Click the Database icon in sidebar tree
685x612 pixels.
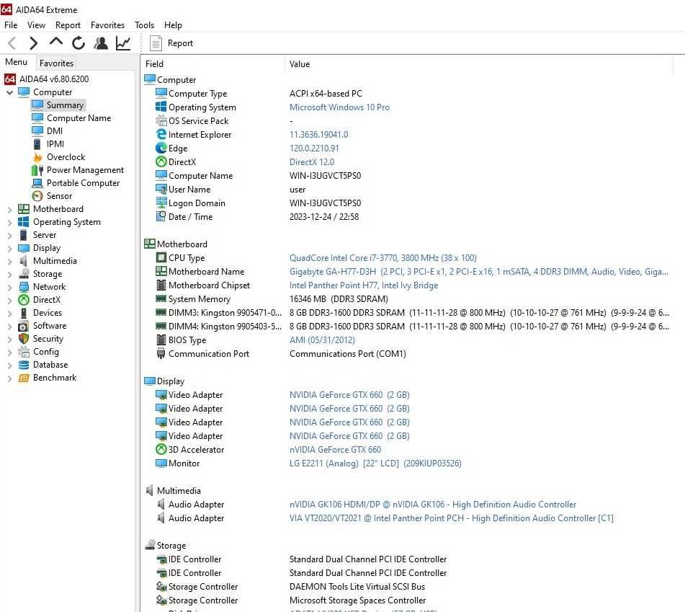pyautogui.click(x=24, y=365)
